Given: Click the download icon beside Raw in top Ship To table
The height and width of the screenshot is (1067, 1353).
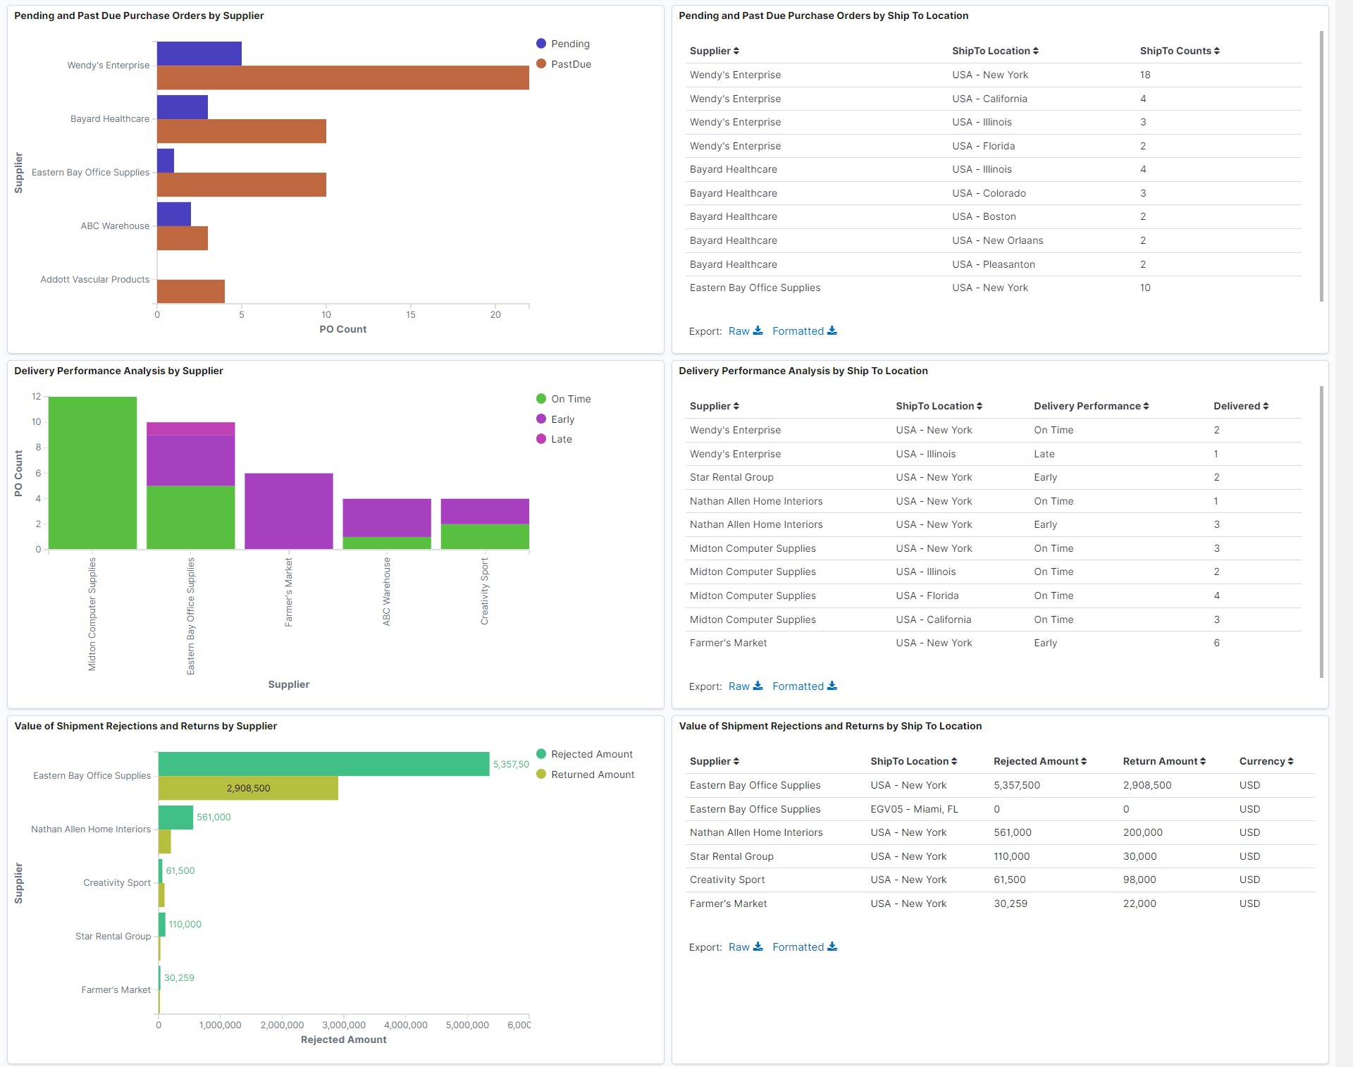Looking at the screenshot, I should pos(759,331).
